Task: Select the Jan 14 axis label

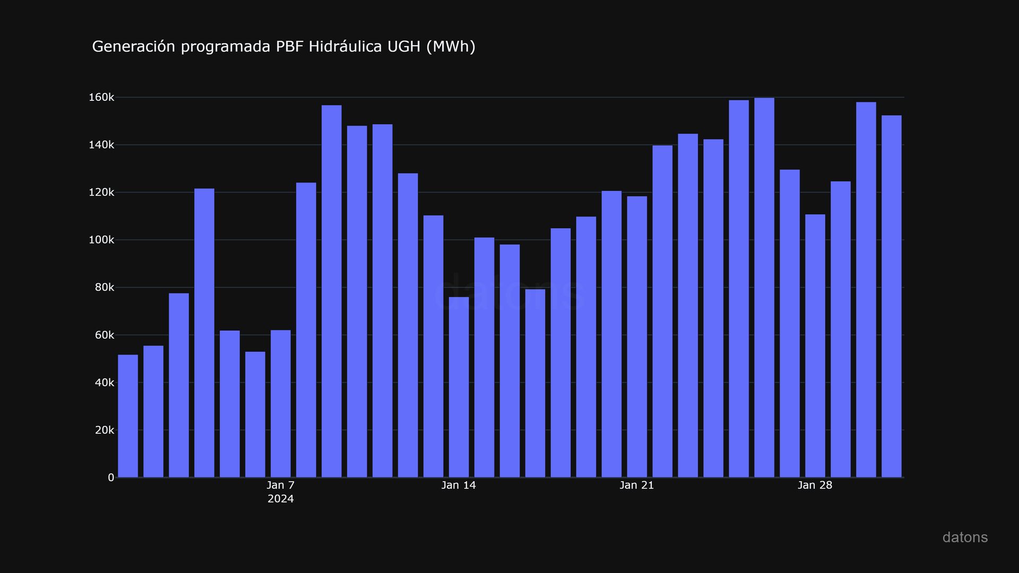Action: [x=458, y=485]
